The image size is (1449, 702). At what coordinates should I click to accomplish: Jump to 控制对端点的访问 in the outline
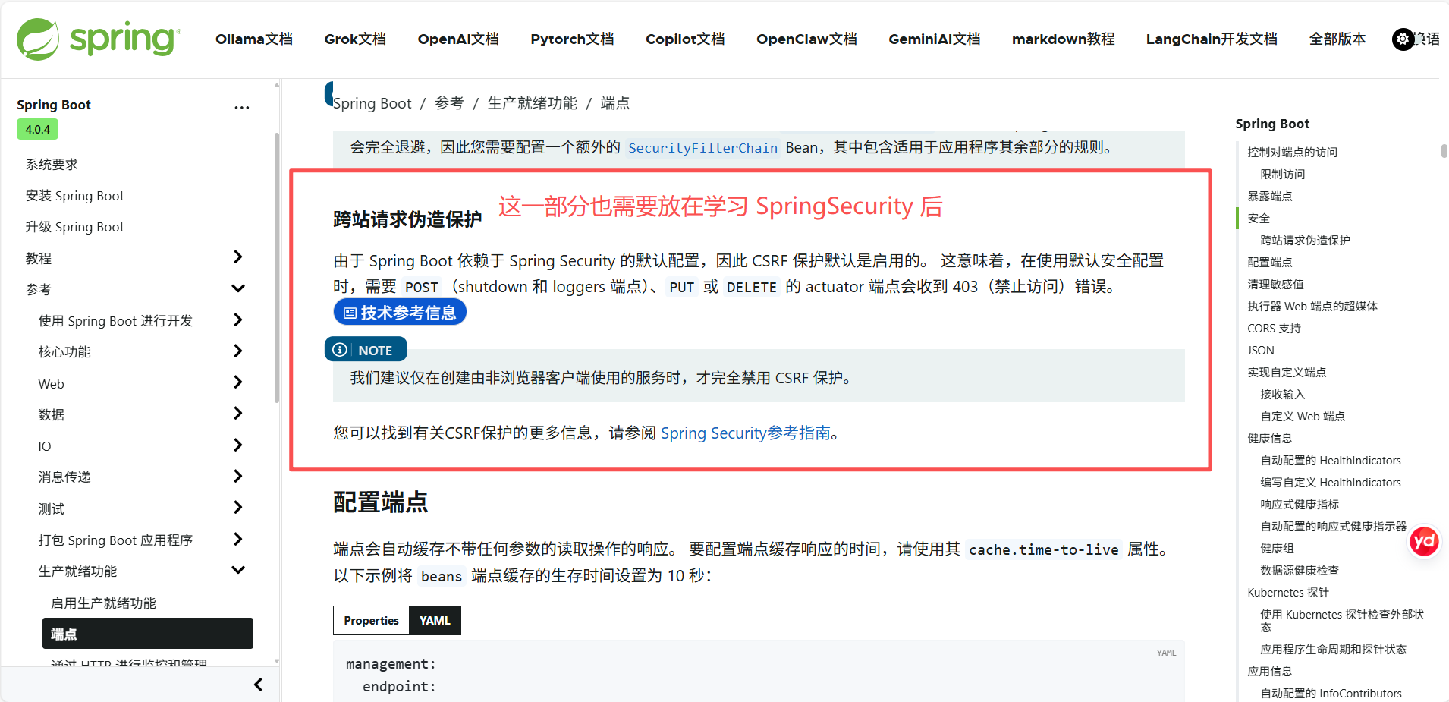(1292, 152)
